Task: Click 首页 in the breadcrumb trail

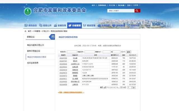Action: [x=30, y=31]
